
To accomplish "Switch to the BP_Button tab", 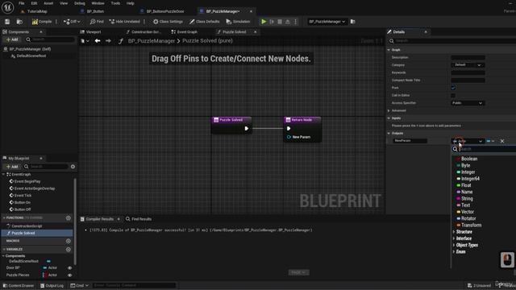I will tap(95, 11).
